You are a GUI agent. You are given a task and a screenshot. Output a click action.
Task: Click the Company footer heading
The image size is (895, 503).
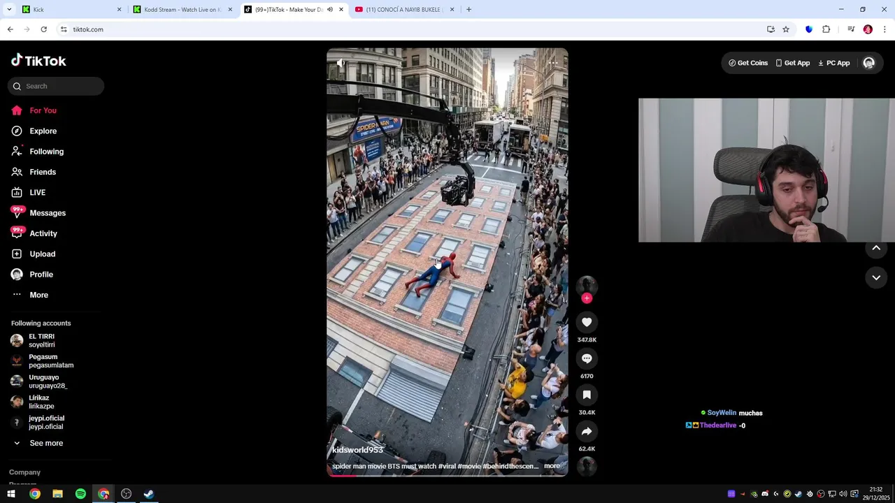(x=24, y=472)
